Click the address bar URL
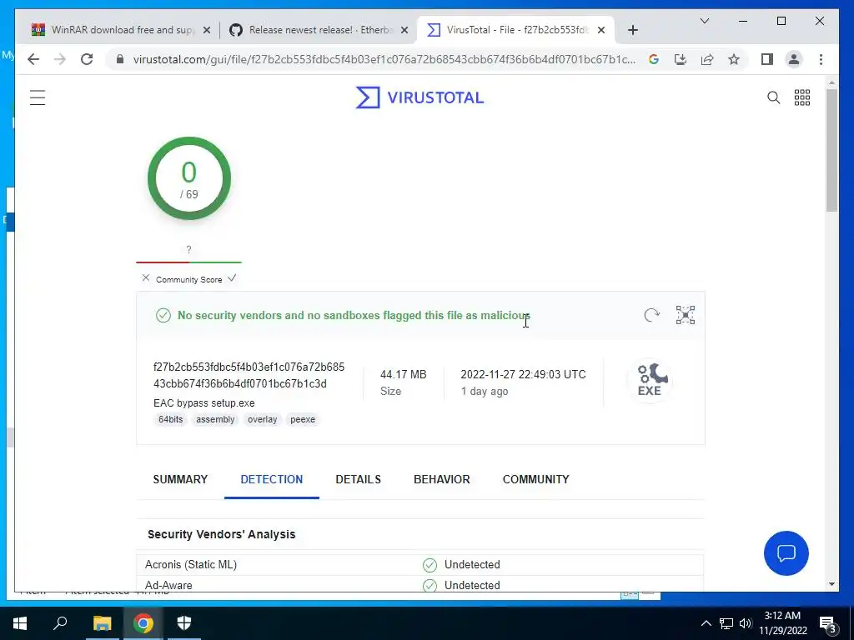Screen dimensions: 854x640 click(x=384, y=59)
